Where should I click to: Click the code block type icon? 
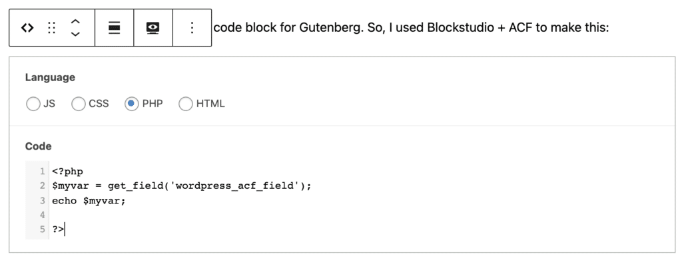coord(27,28)
